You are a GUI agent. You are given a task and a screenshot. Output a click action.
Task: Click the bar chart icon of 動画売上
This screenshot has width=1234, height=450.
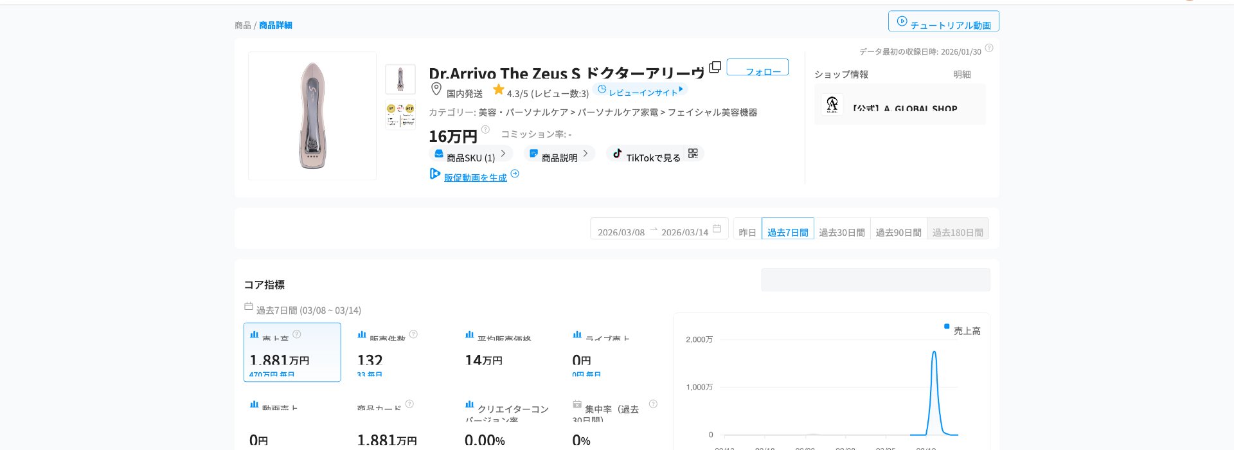(x=254, y=404)
